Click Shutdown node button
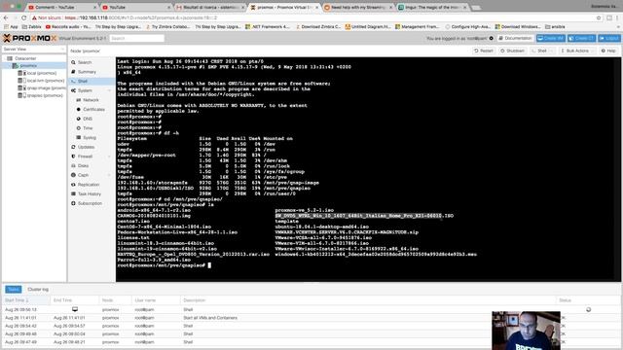Image resolution: width=623 pixels, height=350 pixels. point(512,51)
